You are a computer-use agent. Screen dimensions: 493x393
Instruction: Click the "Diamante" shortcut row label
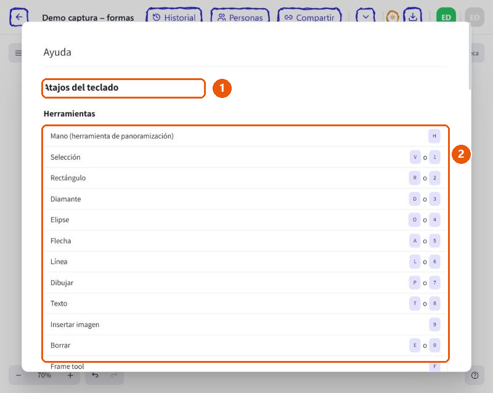point(66,199)
